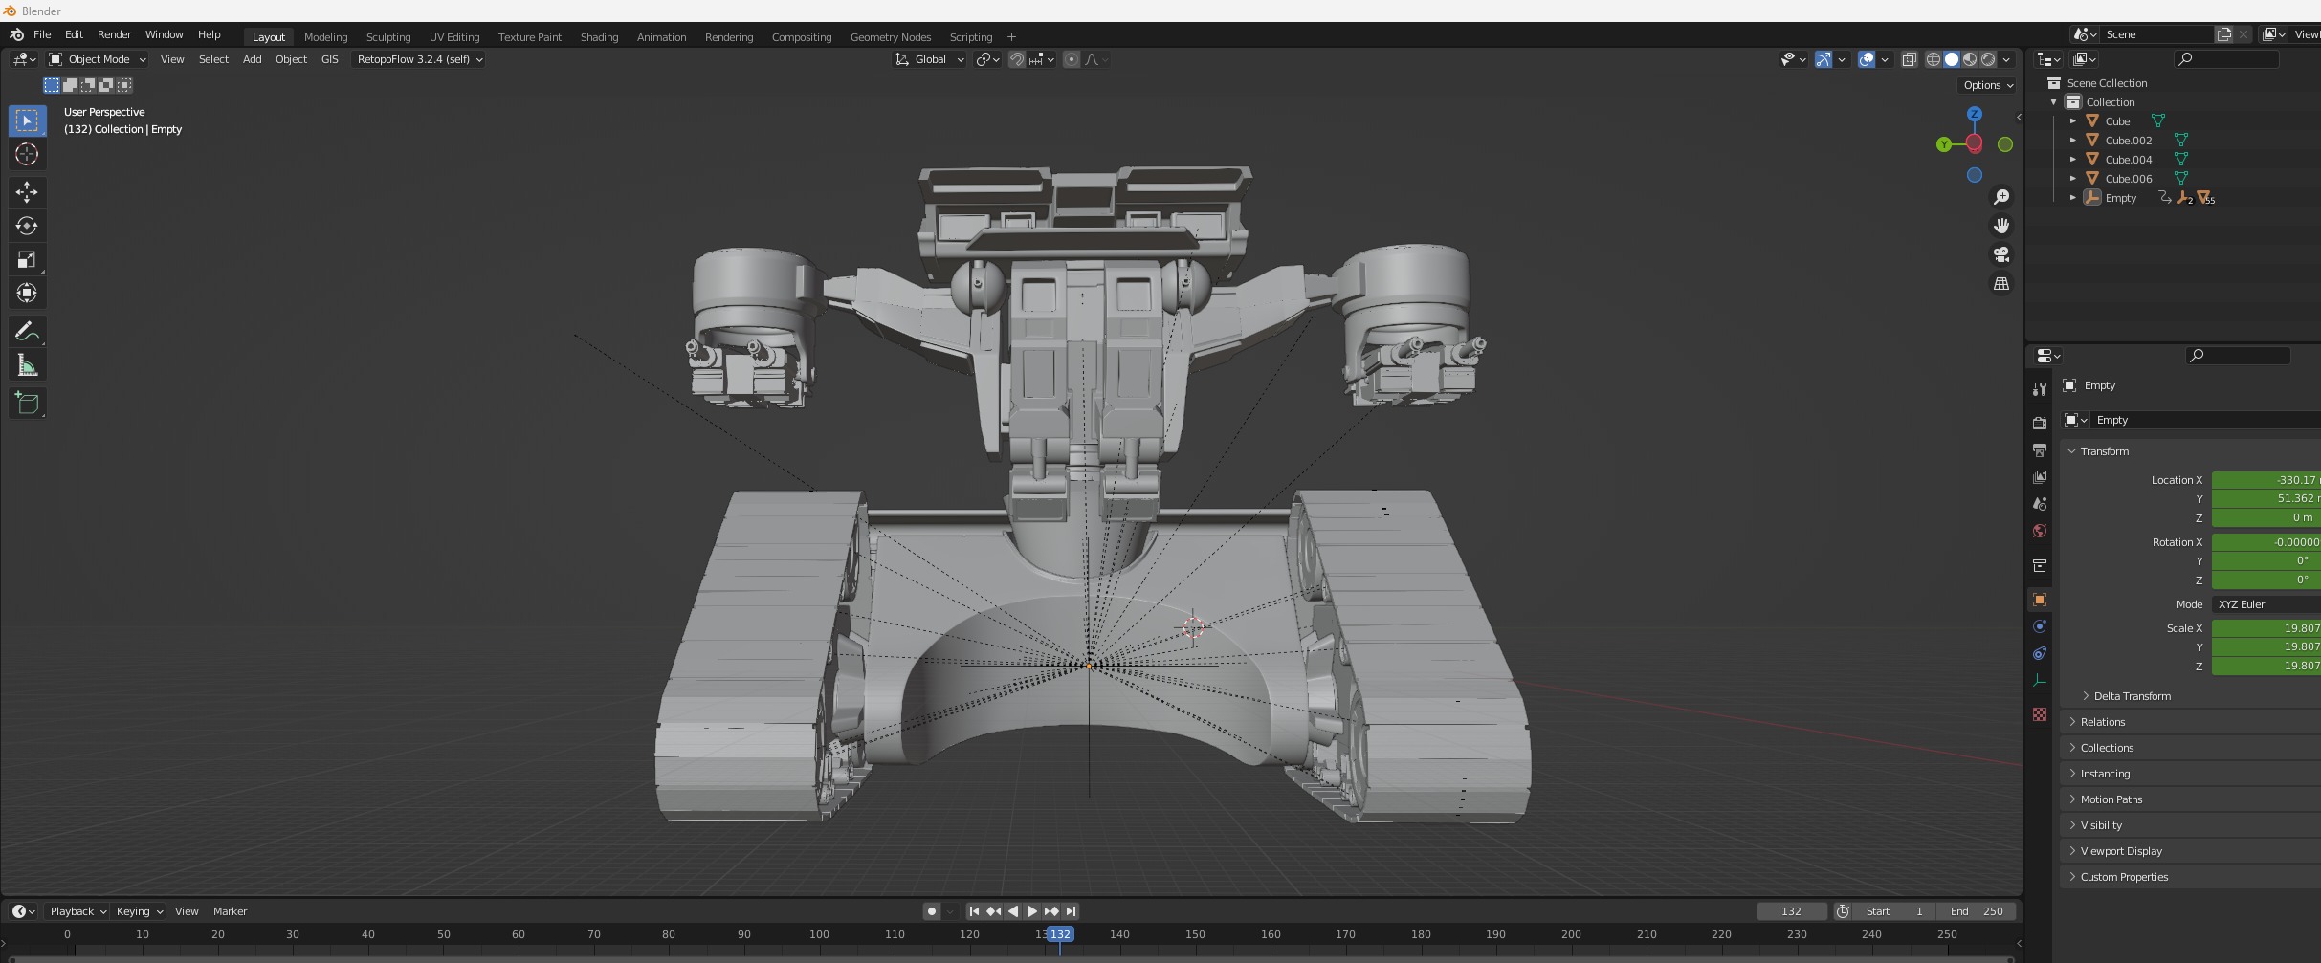
Task: Open the RetopoFlow 3.2.4 dropdown
Action: point(419,59)
